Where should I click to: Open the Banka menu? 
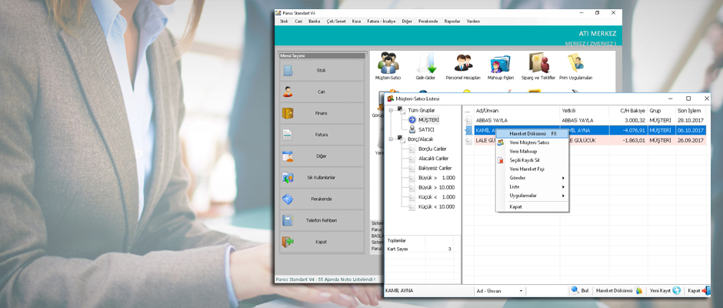(314, 22)
